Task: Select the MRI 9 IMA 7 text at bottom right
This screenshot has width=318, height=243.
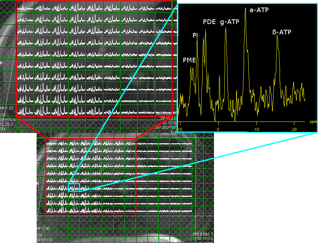Action: pos(202,234)
